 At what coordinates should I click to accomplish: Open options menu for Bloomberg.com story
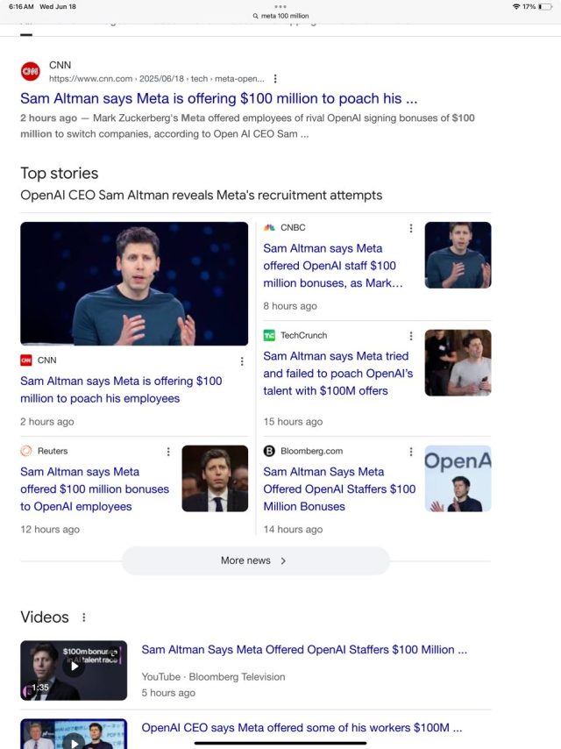[x=410, y=452]
